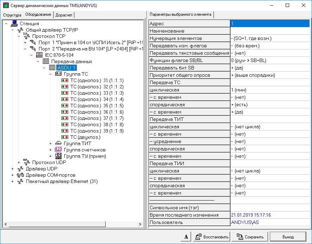Screen dimensions: 312x244
Task: Switch to the Структура tab
Action: [12, 15]
